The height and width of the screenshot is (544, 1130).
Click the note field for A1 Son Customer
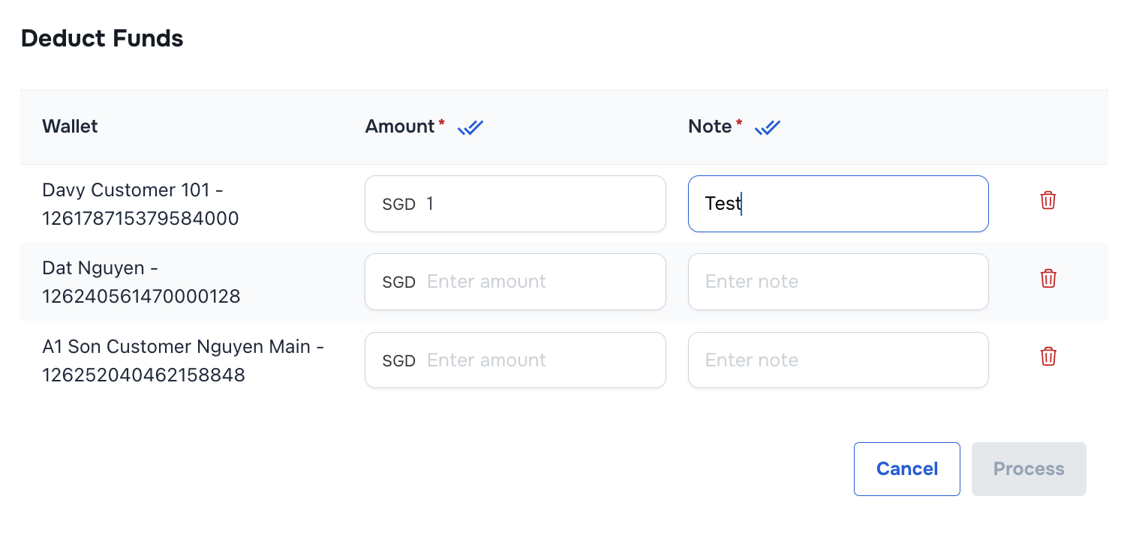838,360
